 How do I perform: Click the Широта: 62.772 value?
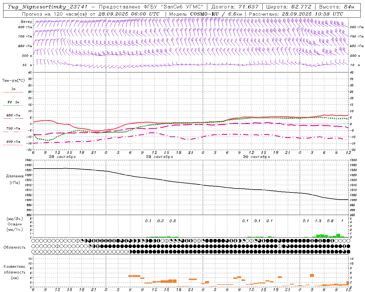pos(289,7)
